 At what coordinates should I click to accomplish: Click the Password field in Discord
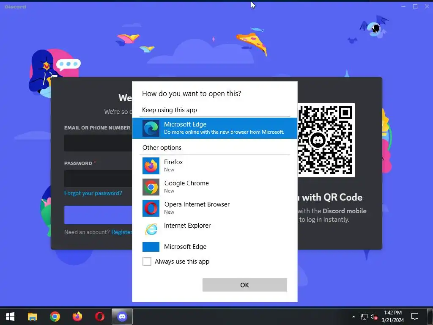coord(98,178)
